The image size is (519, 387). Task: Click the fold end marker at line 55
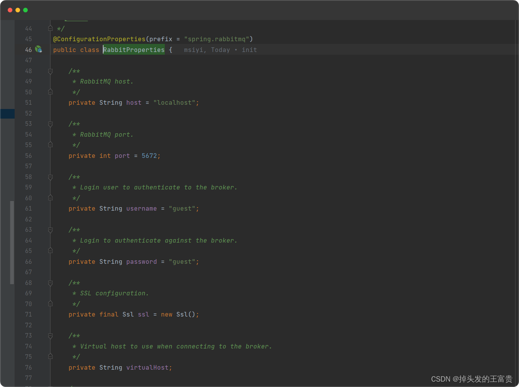[x=50, y=144]
